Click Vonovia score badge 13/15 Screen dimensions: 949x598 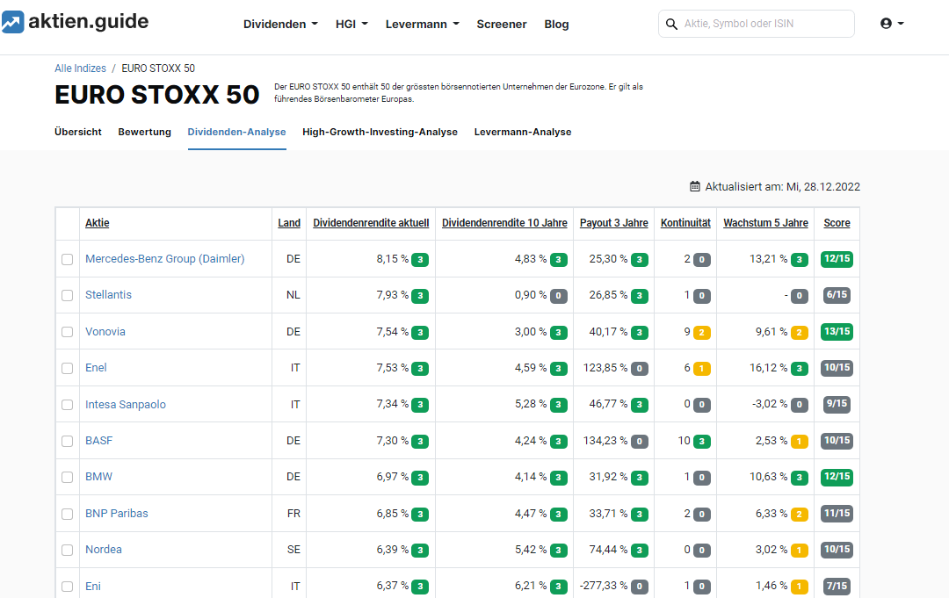tap(837, 331)
